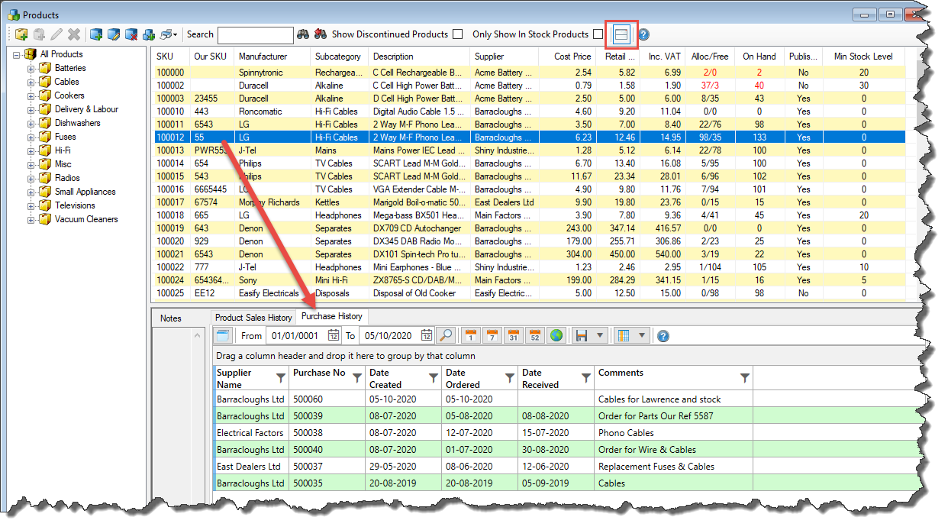The image size is (948, 530).
Task: Click the 7-day calendar filter icon
Action: (x=492, y=335)
